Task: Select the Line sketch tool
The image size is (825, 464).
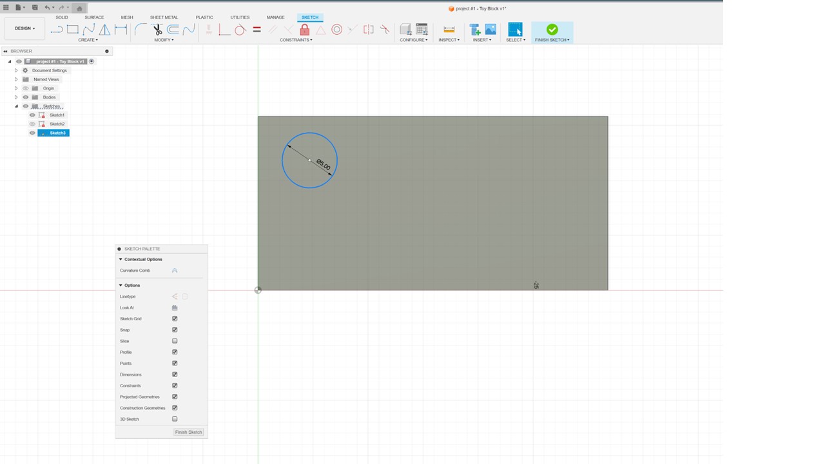Action: [57, 30]
